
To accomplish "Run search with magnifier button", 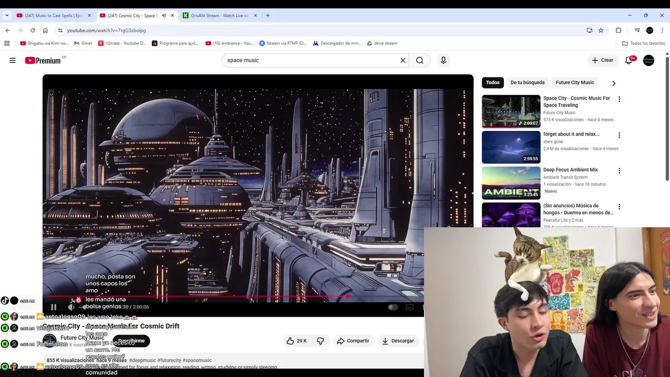I will (x=420, y=60).
